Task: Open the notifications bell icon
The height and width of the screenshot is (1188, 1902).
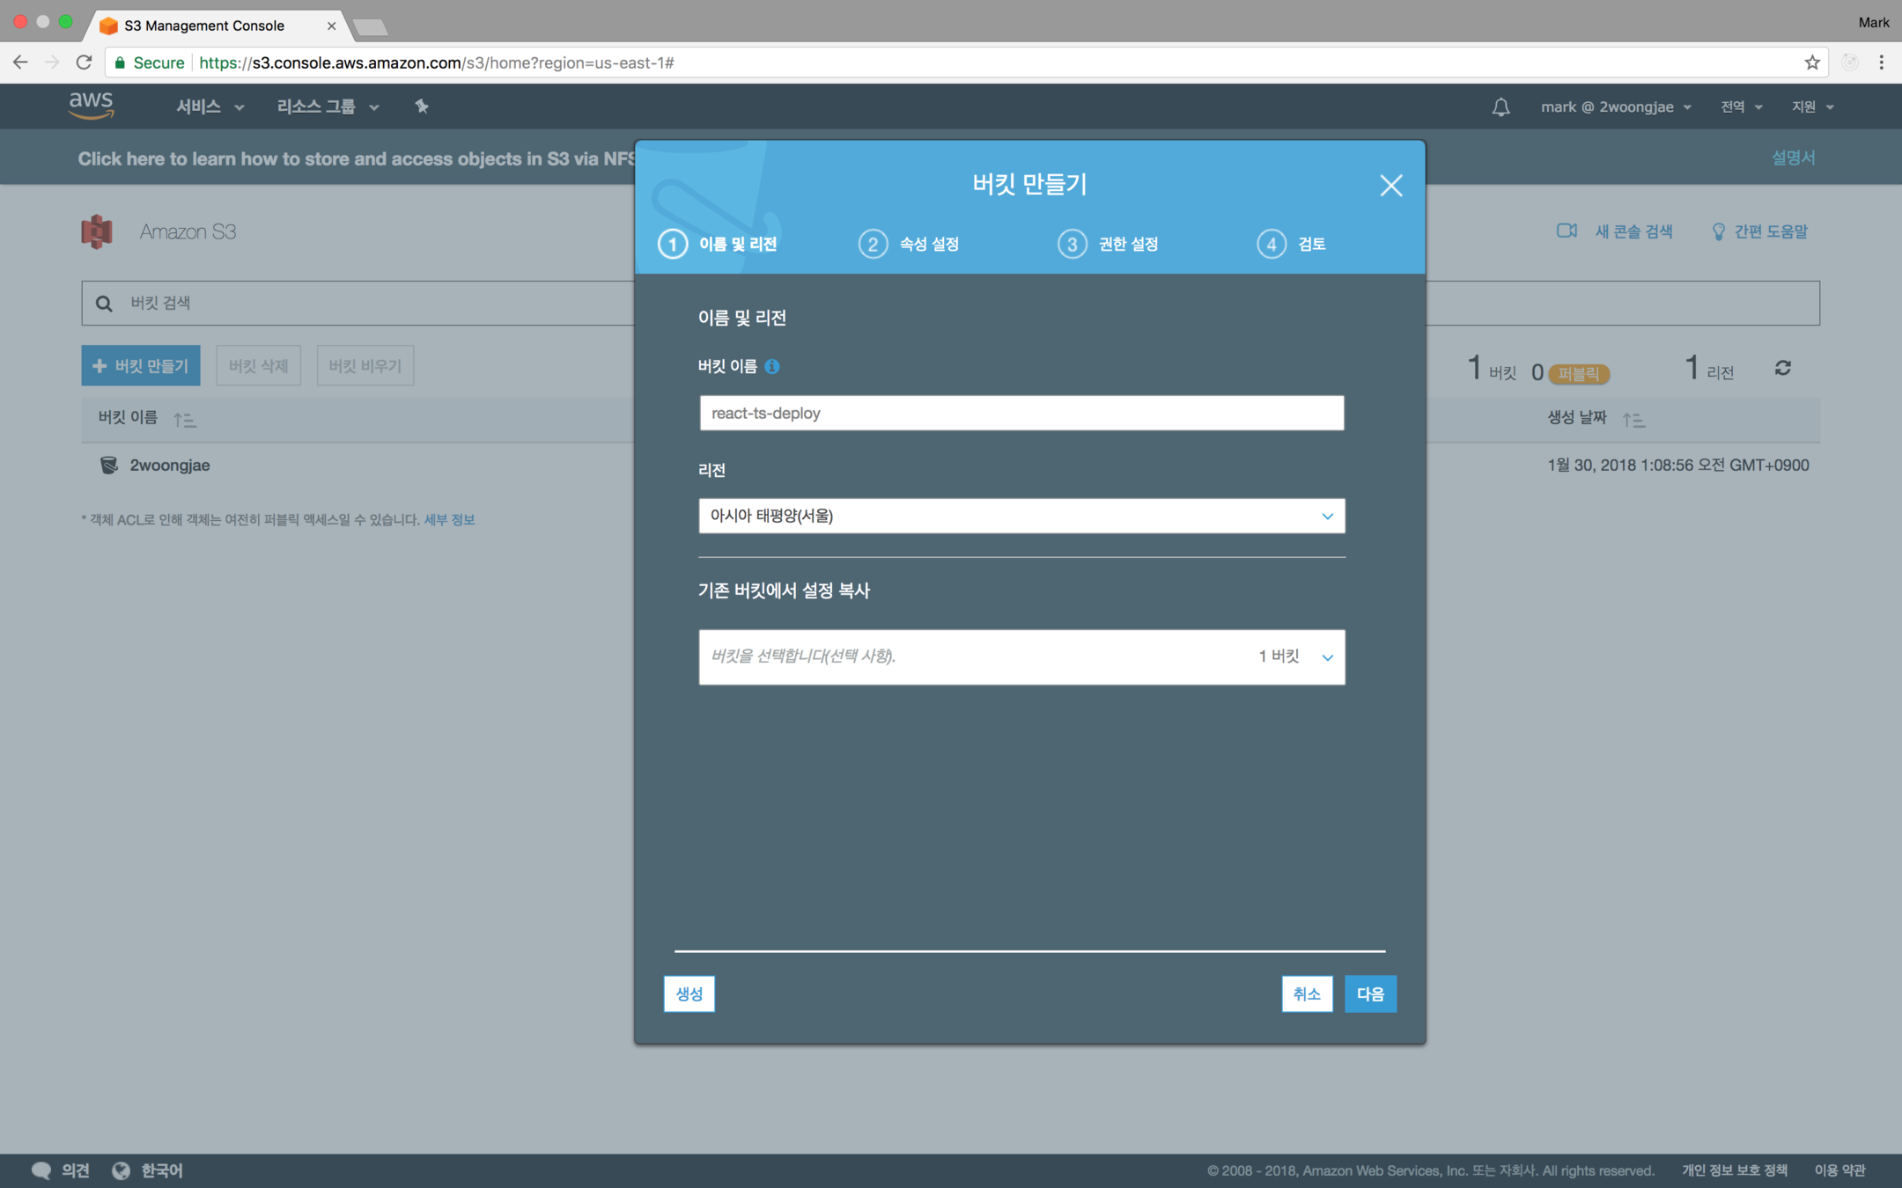Action: point(1500,107)
